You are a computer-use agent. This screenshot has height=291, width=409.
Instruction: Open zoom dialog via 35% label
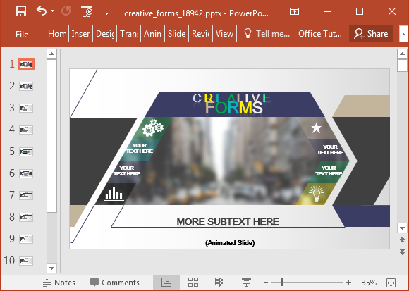pyautogui.click(x=369, y=283)
